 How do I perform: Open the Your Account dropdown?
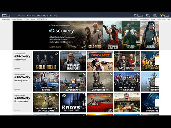click(139, 15)
